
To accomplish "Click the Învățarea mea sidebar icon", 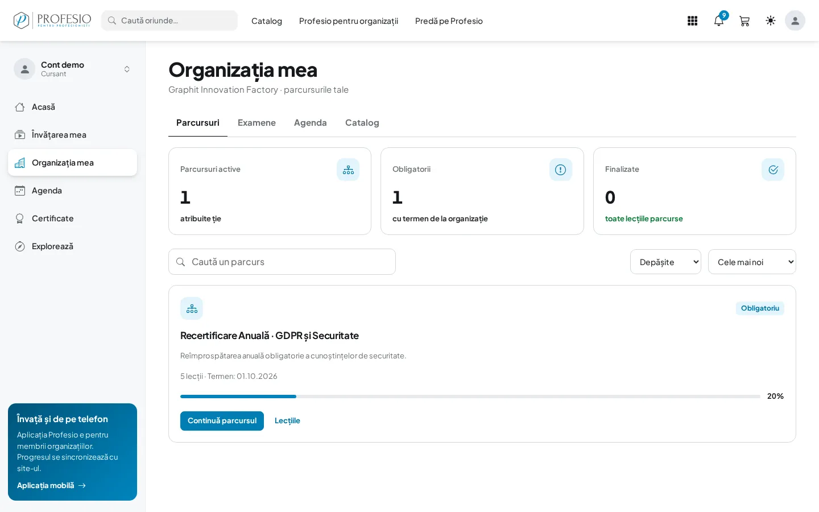I will click(20, 135).
